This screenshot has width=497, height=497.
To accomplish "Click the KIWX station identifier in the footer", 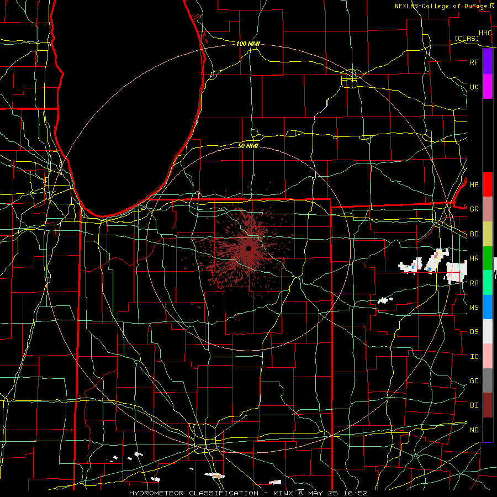I will coord(283,493).
